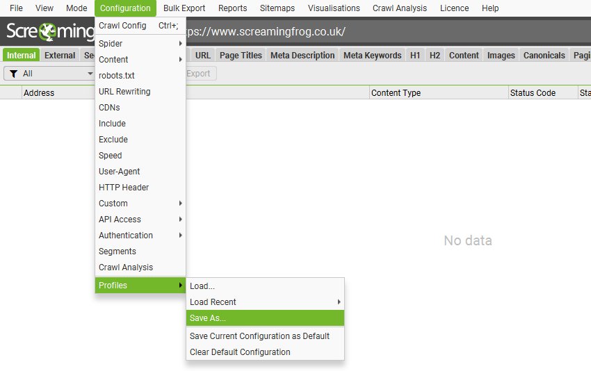Viewport: 591px width, 371px height.
Task: Select CDNs menu item
Action: point(140,108)
